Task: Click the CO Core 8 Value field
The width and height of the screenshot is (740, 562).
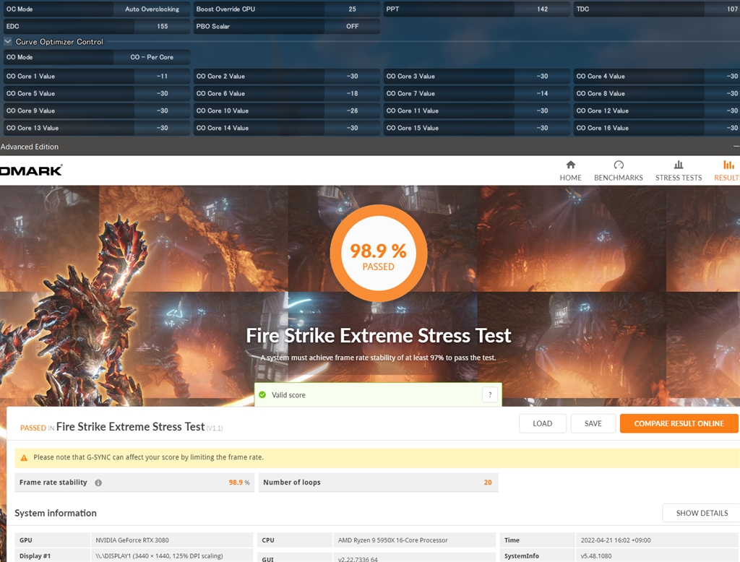Action: [x=722, y=93]
